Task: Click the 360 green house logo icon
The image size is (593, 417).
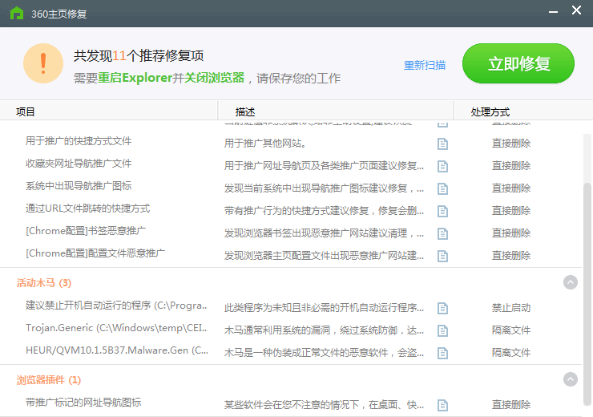Action: 16,14
